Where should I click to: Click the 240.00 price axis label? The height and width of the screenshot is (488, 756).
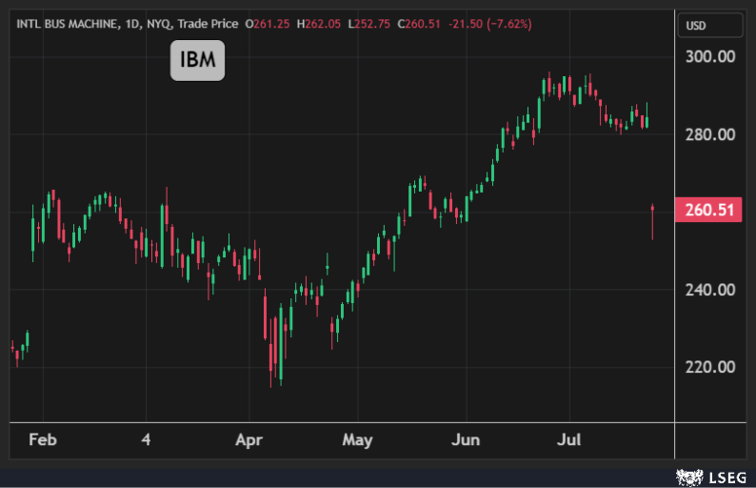[710, 290]
